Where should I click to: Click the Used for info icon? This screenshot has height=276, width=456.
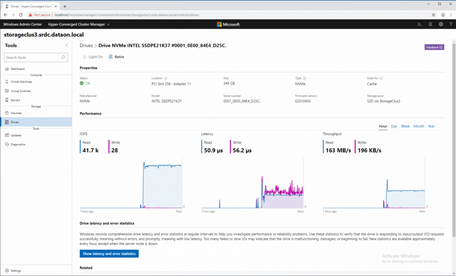tap(381, 78)
